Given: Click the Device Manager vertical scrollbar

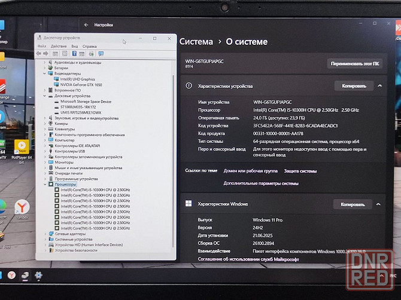Looking at the screenshot, I should click(174, 160).
